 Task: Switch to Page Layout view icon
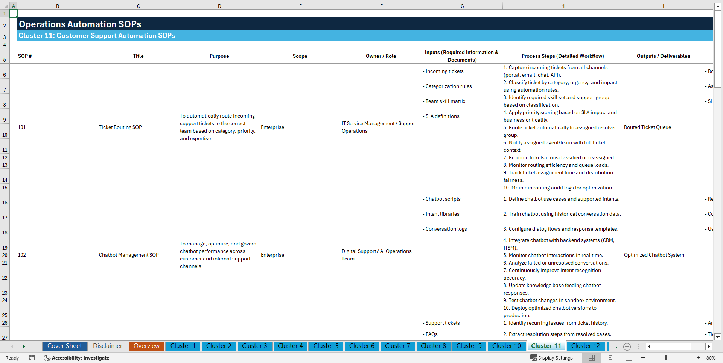[610, 358]
